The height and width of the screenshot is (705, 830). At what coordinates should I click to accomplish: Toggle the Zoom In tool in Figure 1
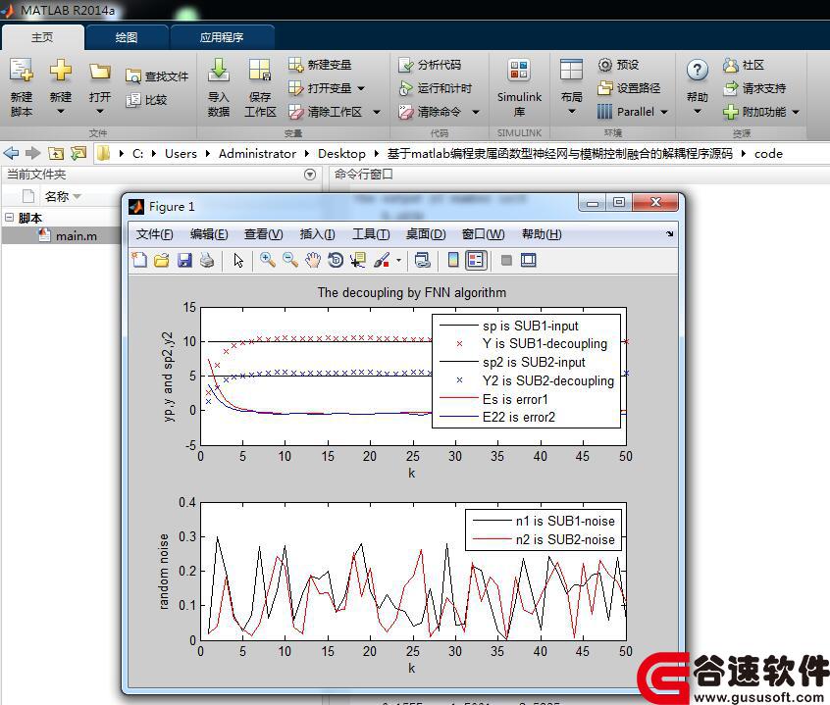[x=267, y=260]
